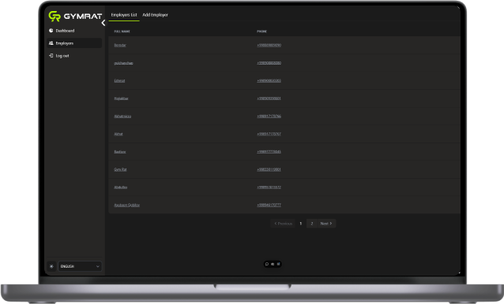This screenshot has width=504, height=304.
Task: Click the FULL NAME column header
Action: tap(122, 32)
